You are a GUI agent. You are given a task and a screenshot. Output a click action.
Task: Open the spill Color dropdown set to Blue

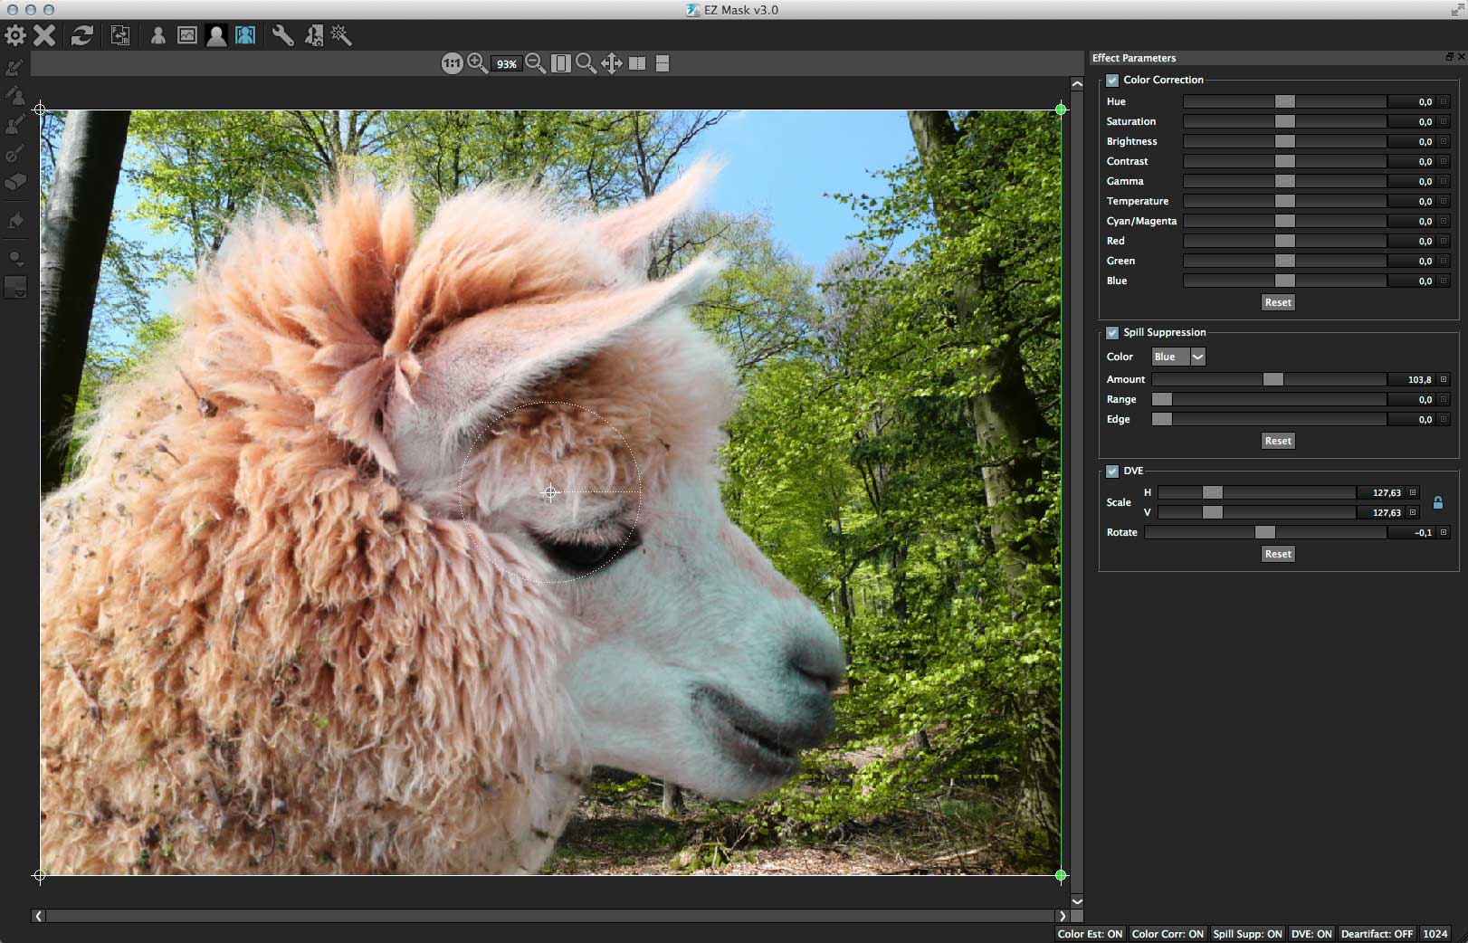point(1178,357)
